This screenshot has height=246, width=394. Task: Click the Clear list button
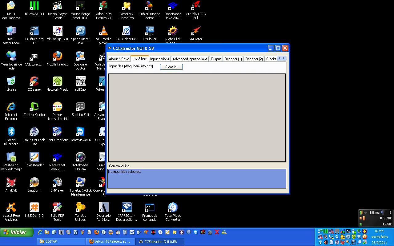pyautogui.click(x=171, y=67)
